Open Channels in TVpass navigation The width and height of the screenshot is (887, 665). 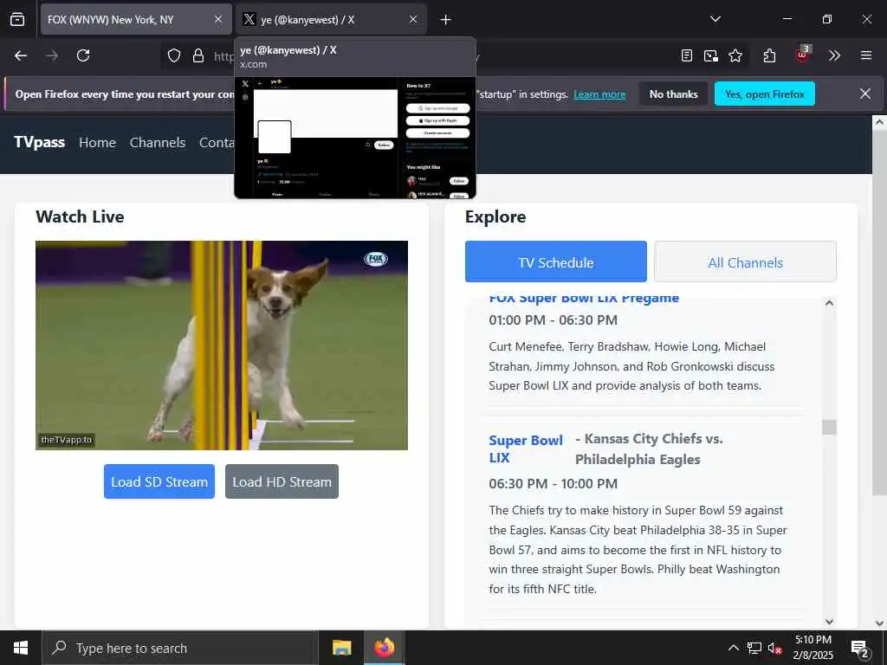pos(158,143)
